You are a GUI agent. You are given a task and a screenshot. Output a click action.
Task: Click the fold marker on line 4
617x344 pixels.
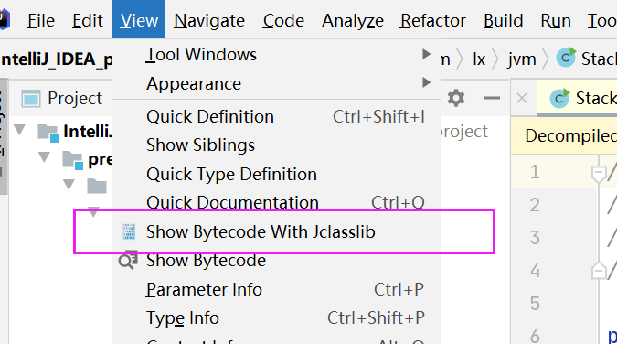click(x=599, y=271)
